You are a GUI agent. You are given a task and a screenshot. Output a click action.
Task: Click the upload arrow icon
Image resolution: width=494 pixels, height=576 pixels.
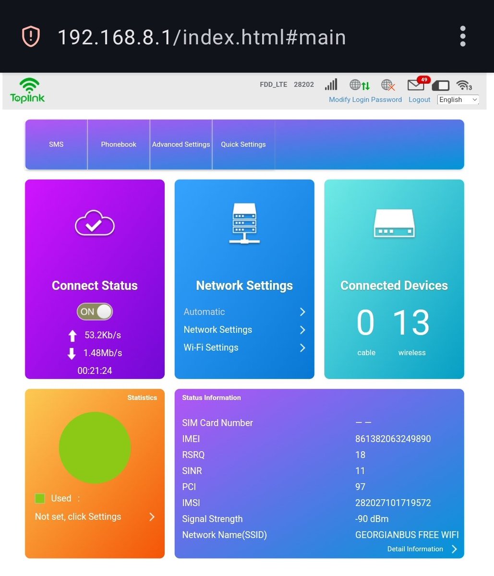coord(72,336)
